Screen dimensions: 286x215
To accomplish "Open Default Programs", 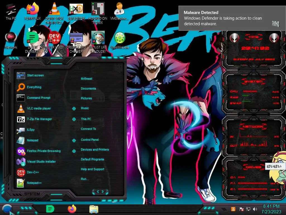I will [x=92, y=159].
